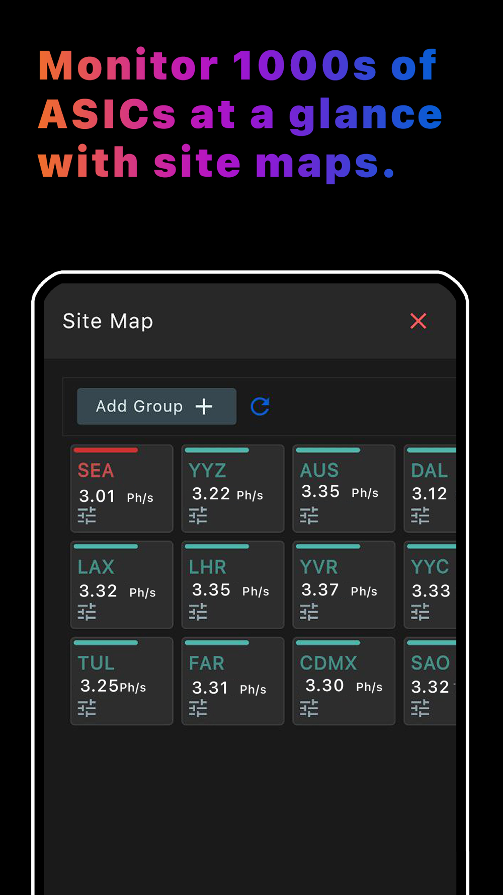Select the TUL group name
This screenshot has height=895, width=503.
pyautogui.click(x=96, y=663)
